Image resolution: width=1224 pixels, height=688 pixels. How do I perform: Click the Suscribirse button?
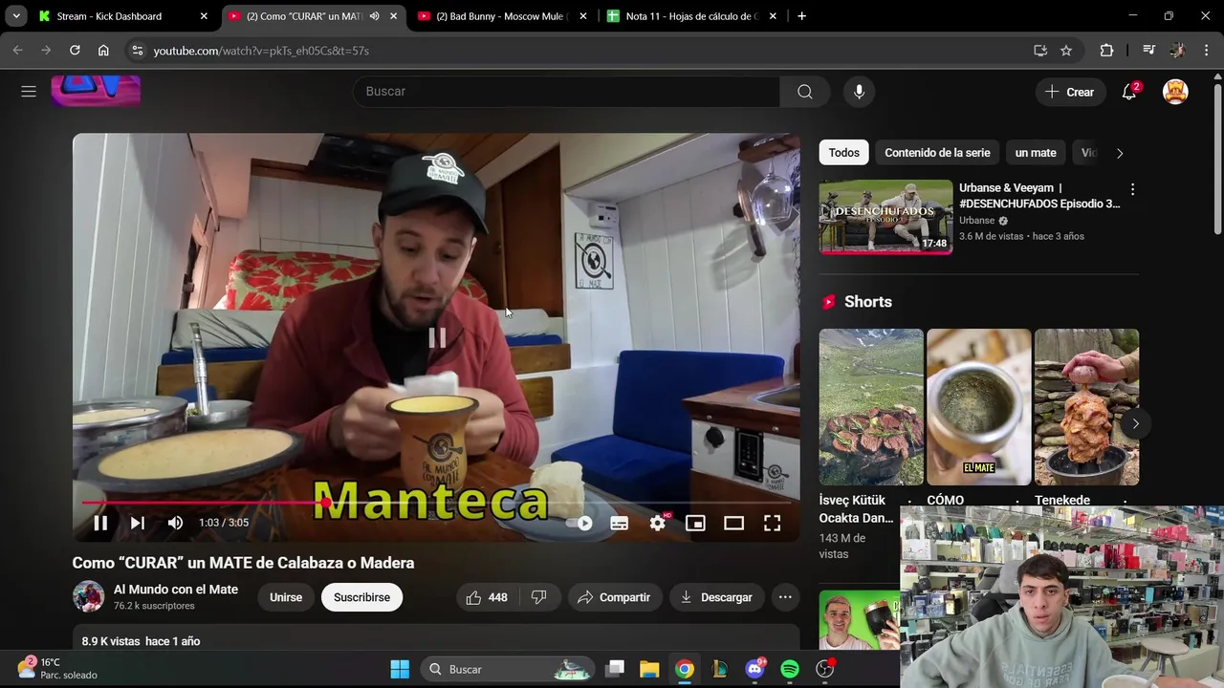pyautogui.click(x=361, y=597)
